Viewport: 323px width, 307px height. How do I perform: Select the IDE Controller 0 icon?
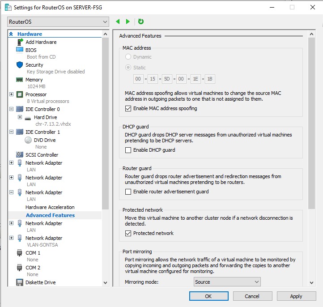point(20,109)
